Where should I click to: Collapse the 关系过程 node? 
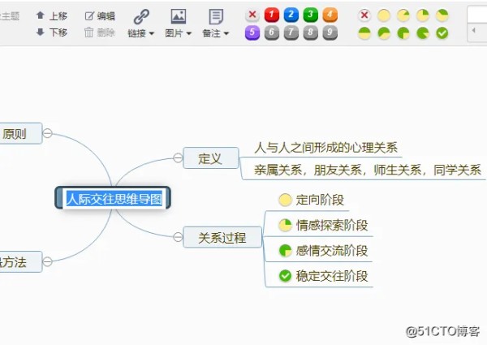(x=178, y=237)
